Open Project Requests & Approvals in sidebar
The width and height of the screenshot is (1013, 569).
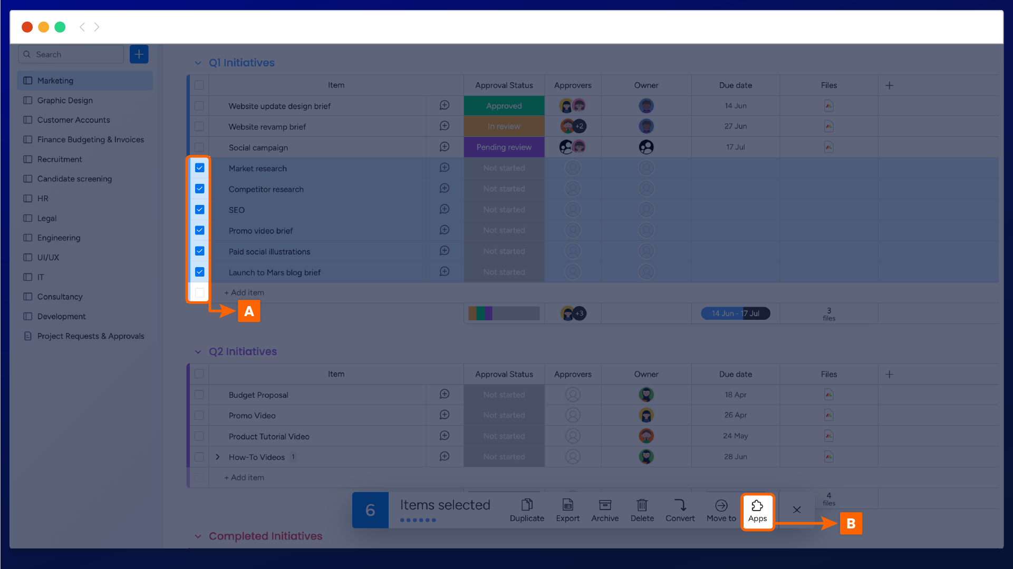point(90,336)
